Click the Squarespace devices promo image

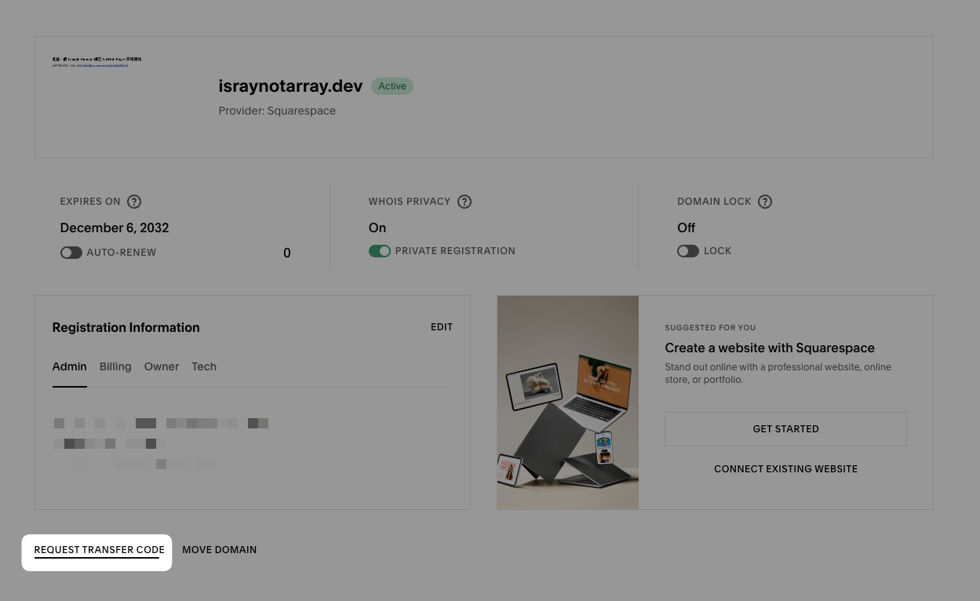(567, 402)
